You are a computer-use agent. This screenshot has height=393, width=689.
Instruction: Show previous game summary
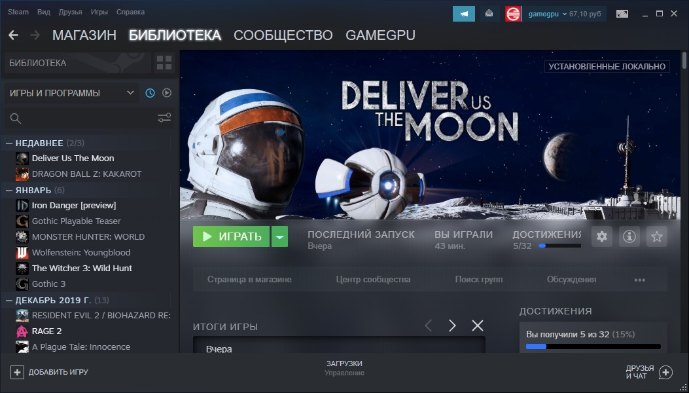point(429,326)
